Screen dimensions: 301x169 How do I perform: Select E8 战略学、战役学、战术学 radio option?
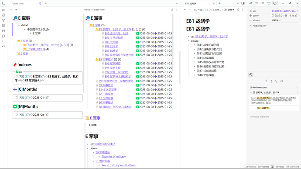pyautogui.click(x=46, y=77)
